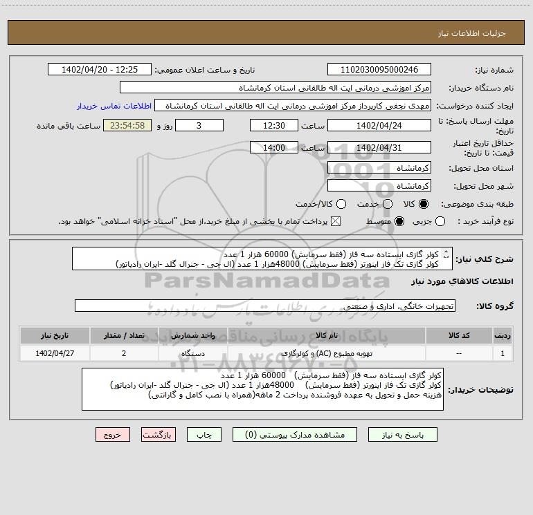Click the need number field 1102030095000246
Viewport: 533px width, 515px height.
[379, 70]
